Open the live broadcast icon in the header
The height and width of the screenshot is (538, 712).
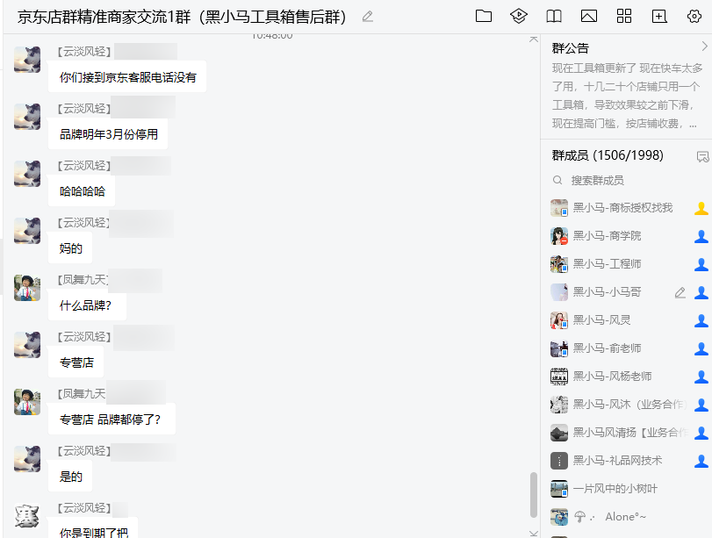(519, 17)
